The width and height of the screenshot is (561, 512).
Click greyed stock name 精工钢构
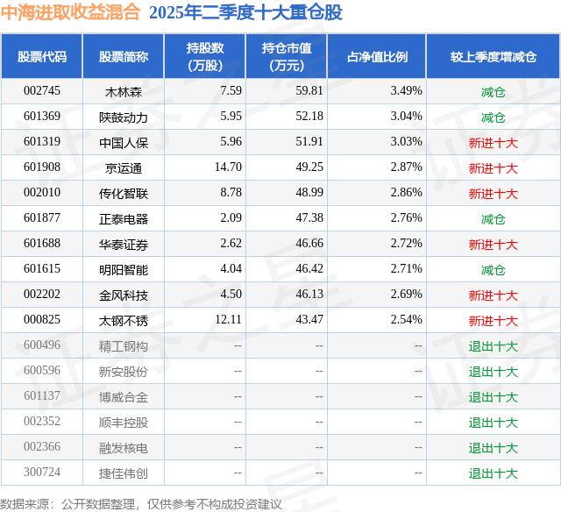pos(124,346)
